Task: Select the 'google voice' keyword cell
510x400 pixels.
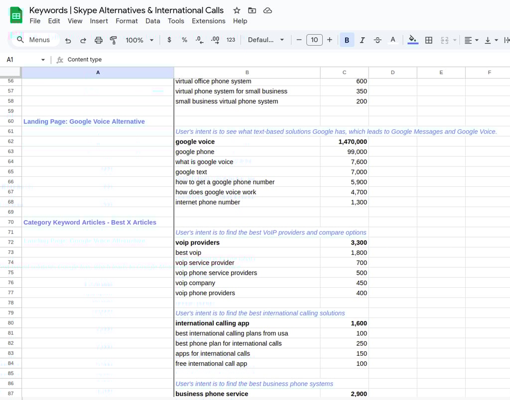Action: click(247, 142)
